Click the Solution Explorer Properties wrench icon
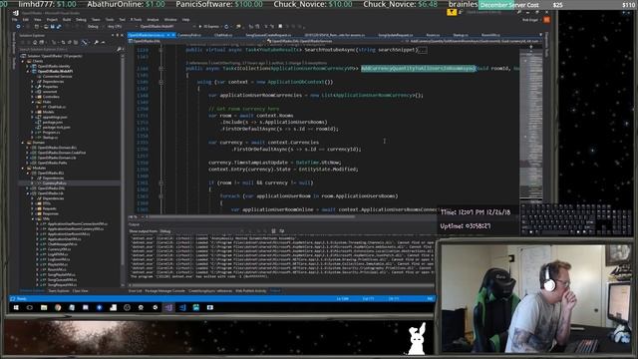The height and width of the screenshot is (359, 638). 96,42
